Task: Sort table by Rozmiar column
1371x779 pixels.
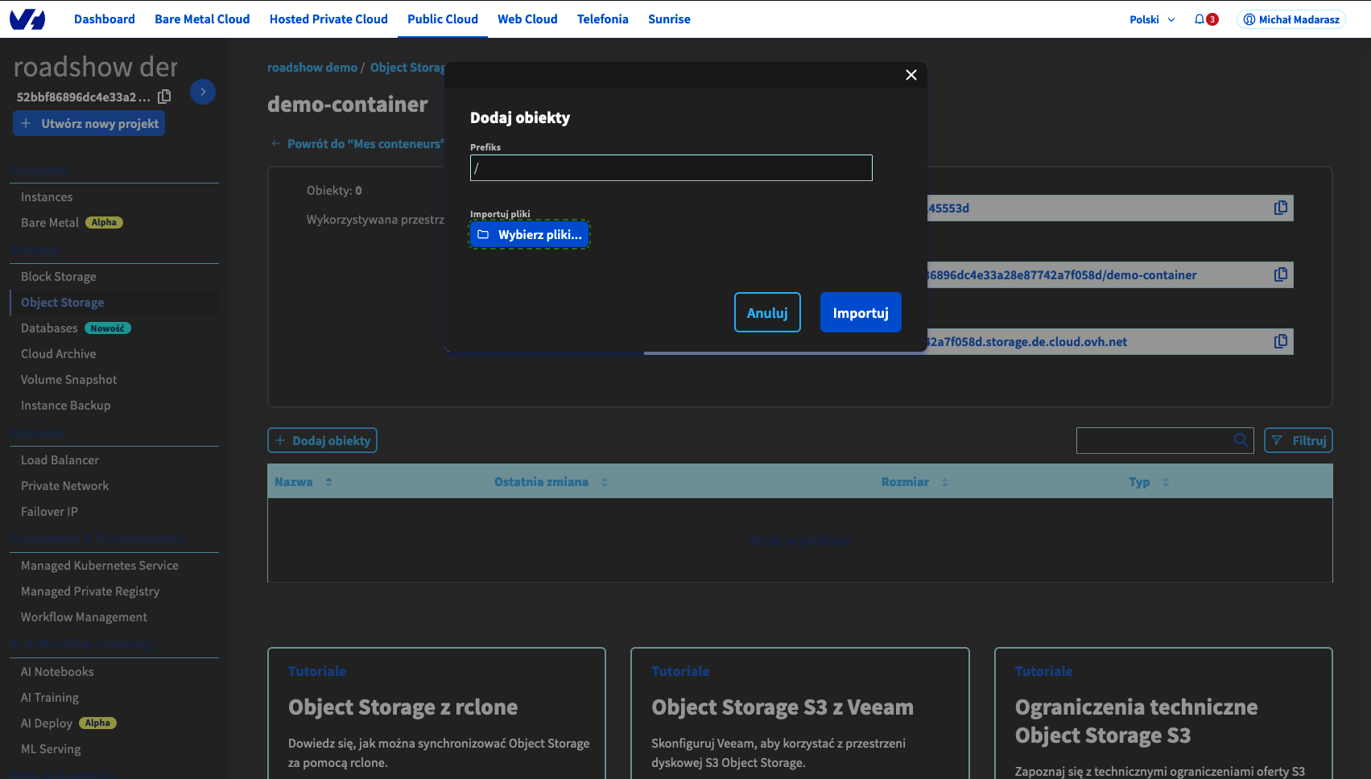Action: (x=915, y=482)
